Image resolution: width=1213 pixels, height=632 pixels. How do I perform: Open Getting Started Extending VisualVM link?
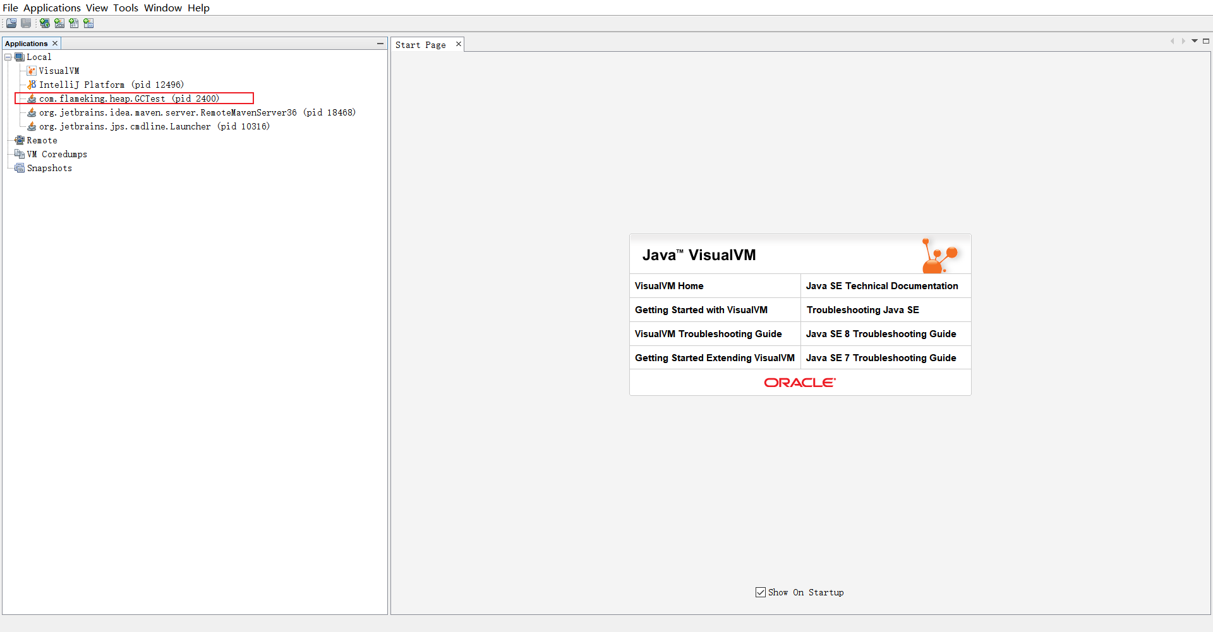coord(715,358)
